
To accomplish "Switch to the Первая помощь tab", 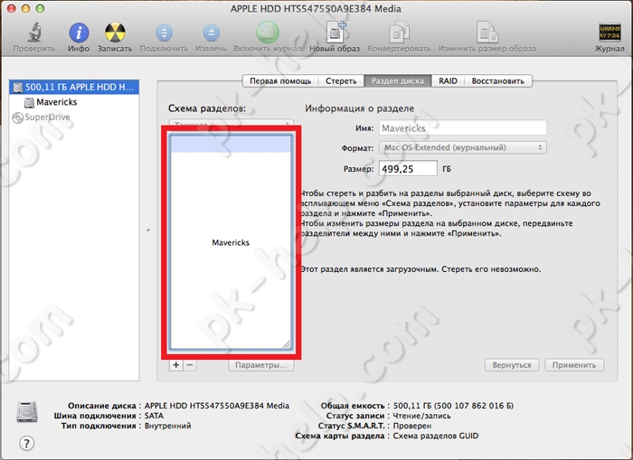I will tap(280, 81).
